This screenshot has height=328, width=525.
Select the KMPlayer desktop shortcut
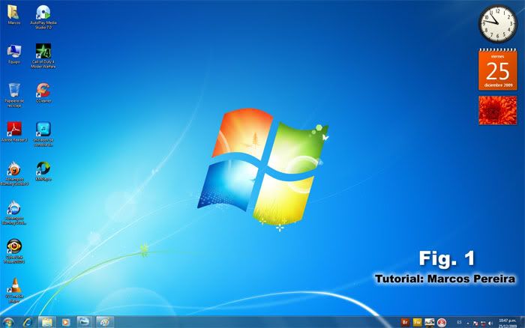(43, 171)
